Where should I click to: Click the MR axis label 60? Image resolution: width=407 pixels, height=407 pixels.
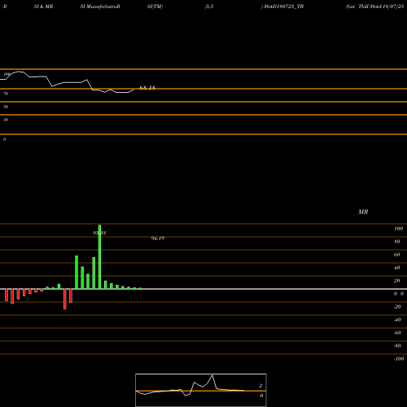[x=397, y=255]
